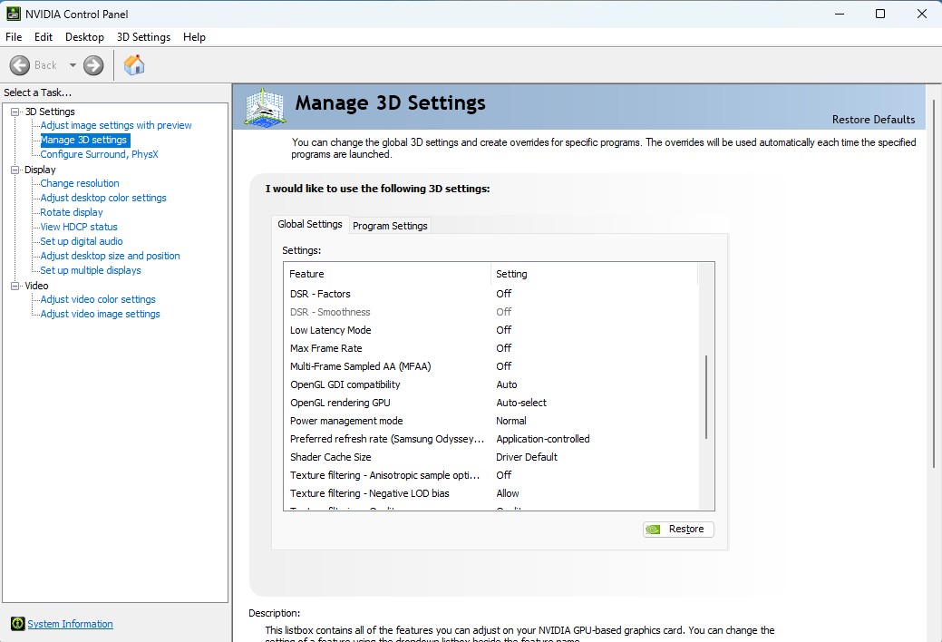942x642 pixels.
Task: Click the Display tree label
Action: pos(40,170)
